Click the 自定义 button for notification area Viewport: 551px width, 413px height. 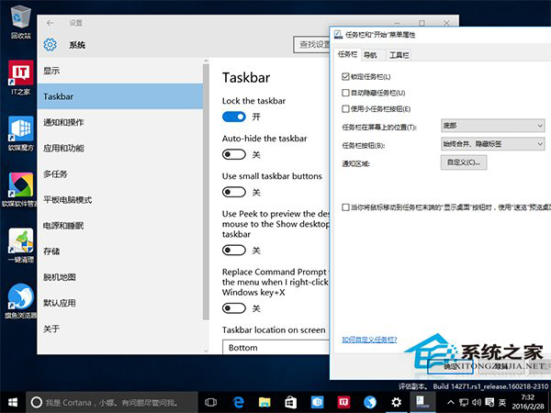coord(463,162)
